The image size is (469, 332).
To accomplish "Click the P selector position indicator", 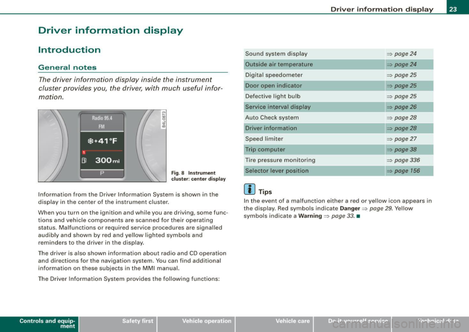I will point(102,173).
